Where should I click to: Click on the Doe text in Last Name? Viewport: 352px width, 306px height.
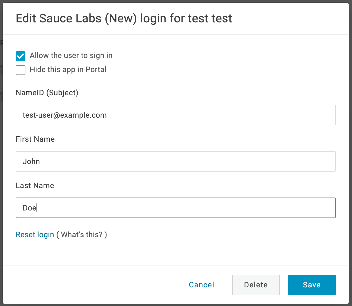pyautogui.click(x=29, y=208)
